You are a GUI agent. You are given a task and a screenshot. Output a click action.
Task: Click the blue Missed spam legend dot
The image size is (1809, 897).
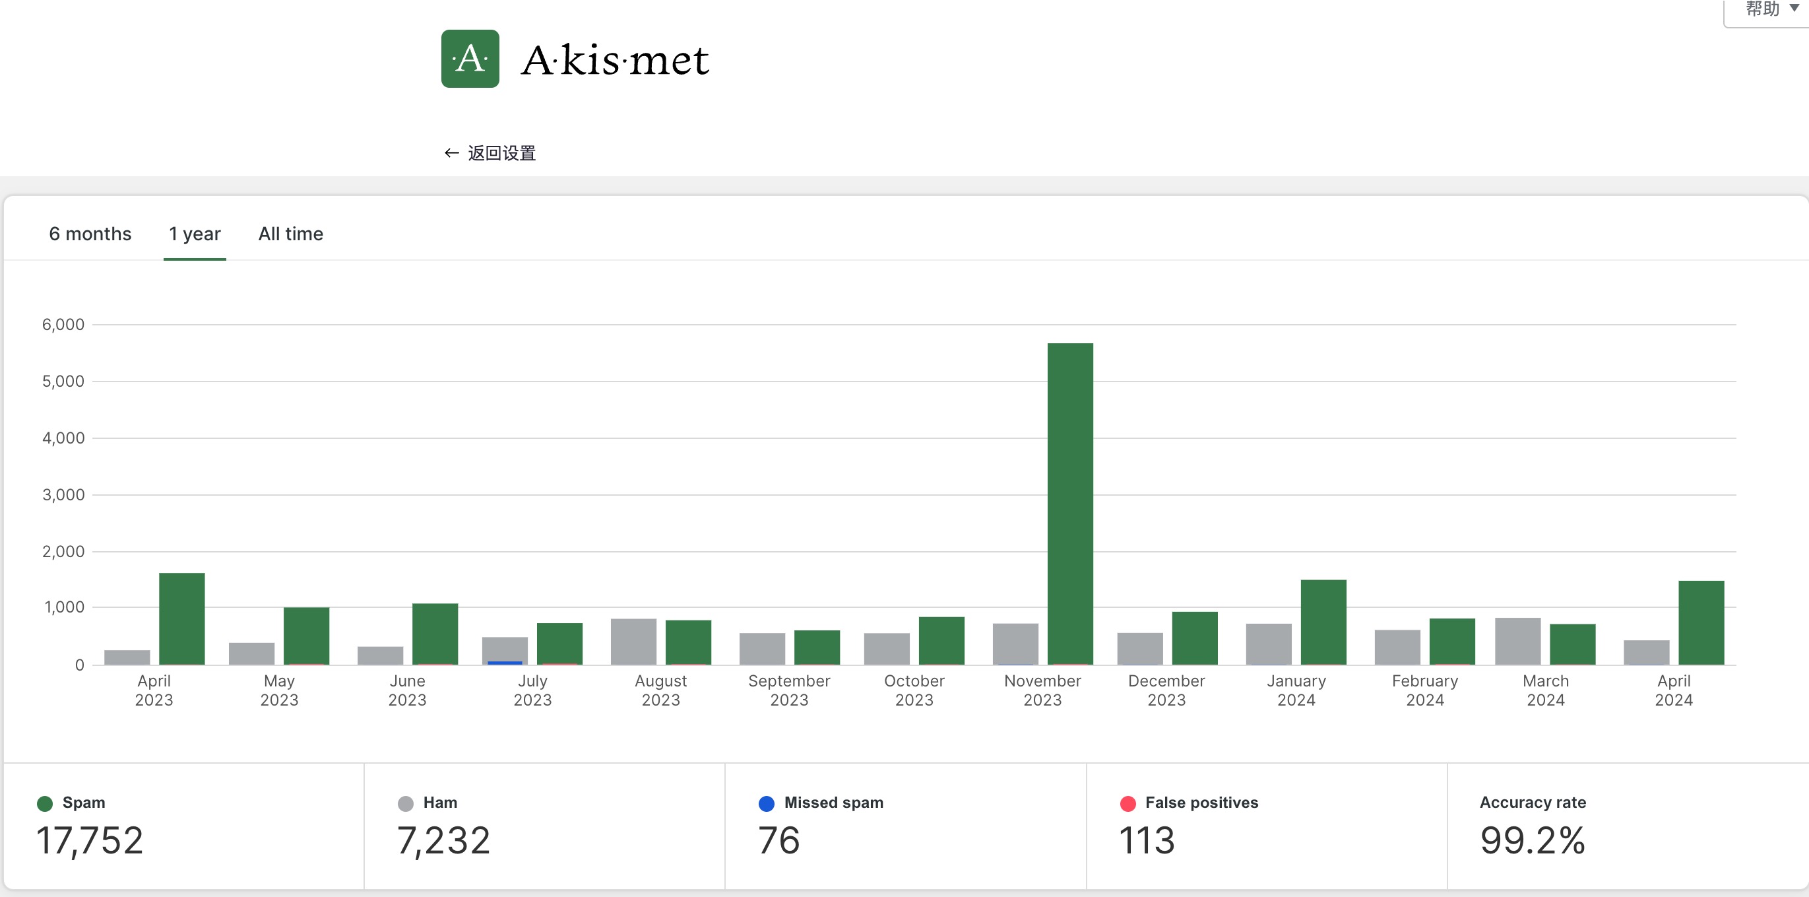click(766, 803)
